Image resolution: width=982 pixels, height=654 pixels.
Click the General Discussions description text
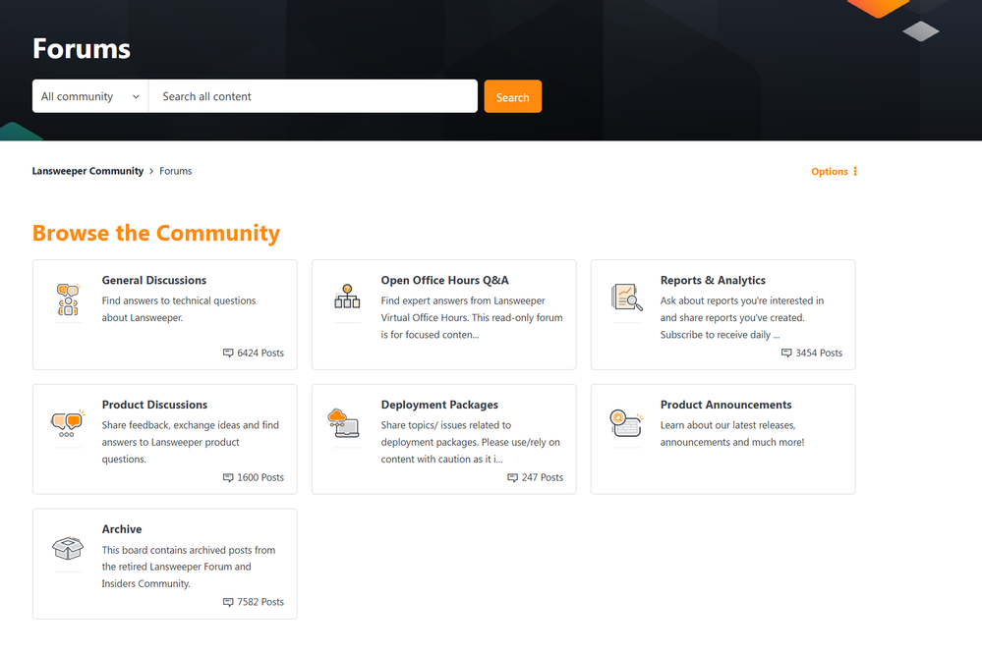(179, 309)
